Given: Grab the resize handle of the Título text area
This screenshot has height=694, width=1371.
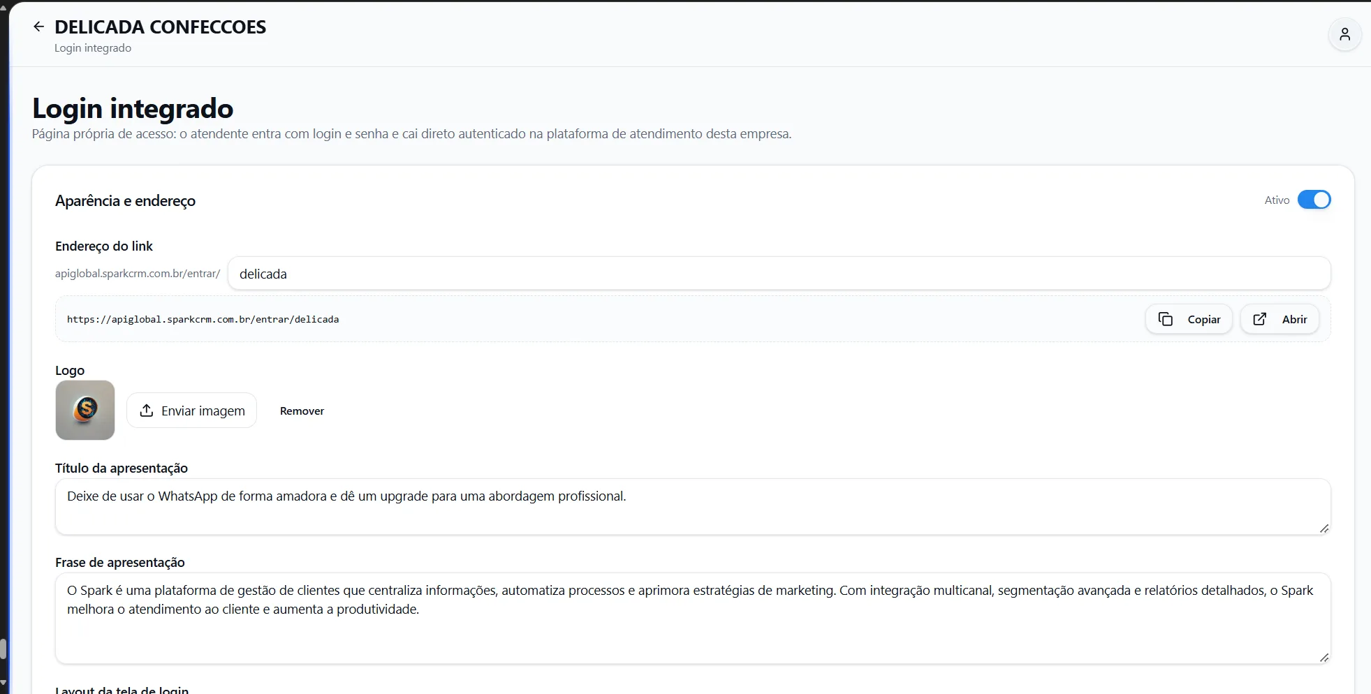Looking at the screenshot, I should [x=1324, y=529].
